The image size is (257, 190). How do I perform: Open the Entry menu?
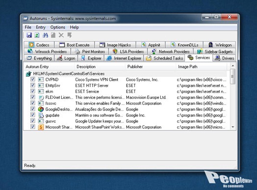coord(41,27)
